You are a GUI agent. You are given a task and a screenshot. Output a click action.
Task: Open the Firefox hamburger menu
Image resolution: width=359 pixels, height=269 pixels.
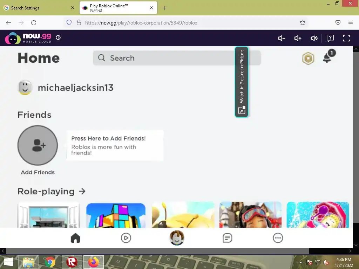tap(351, 22)
